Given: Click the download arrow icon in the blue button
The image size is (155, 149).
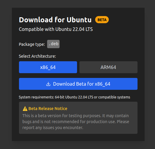Looking at the screenshot, I should click(48, 84).
